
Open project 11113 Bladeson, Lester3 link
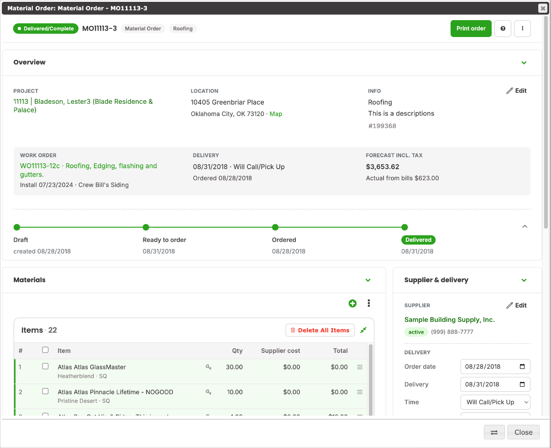click(x=83, y=106)
